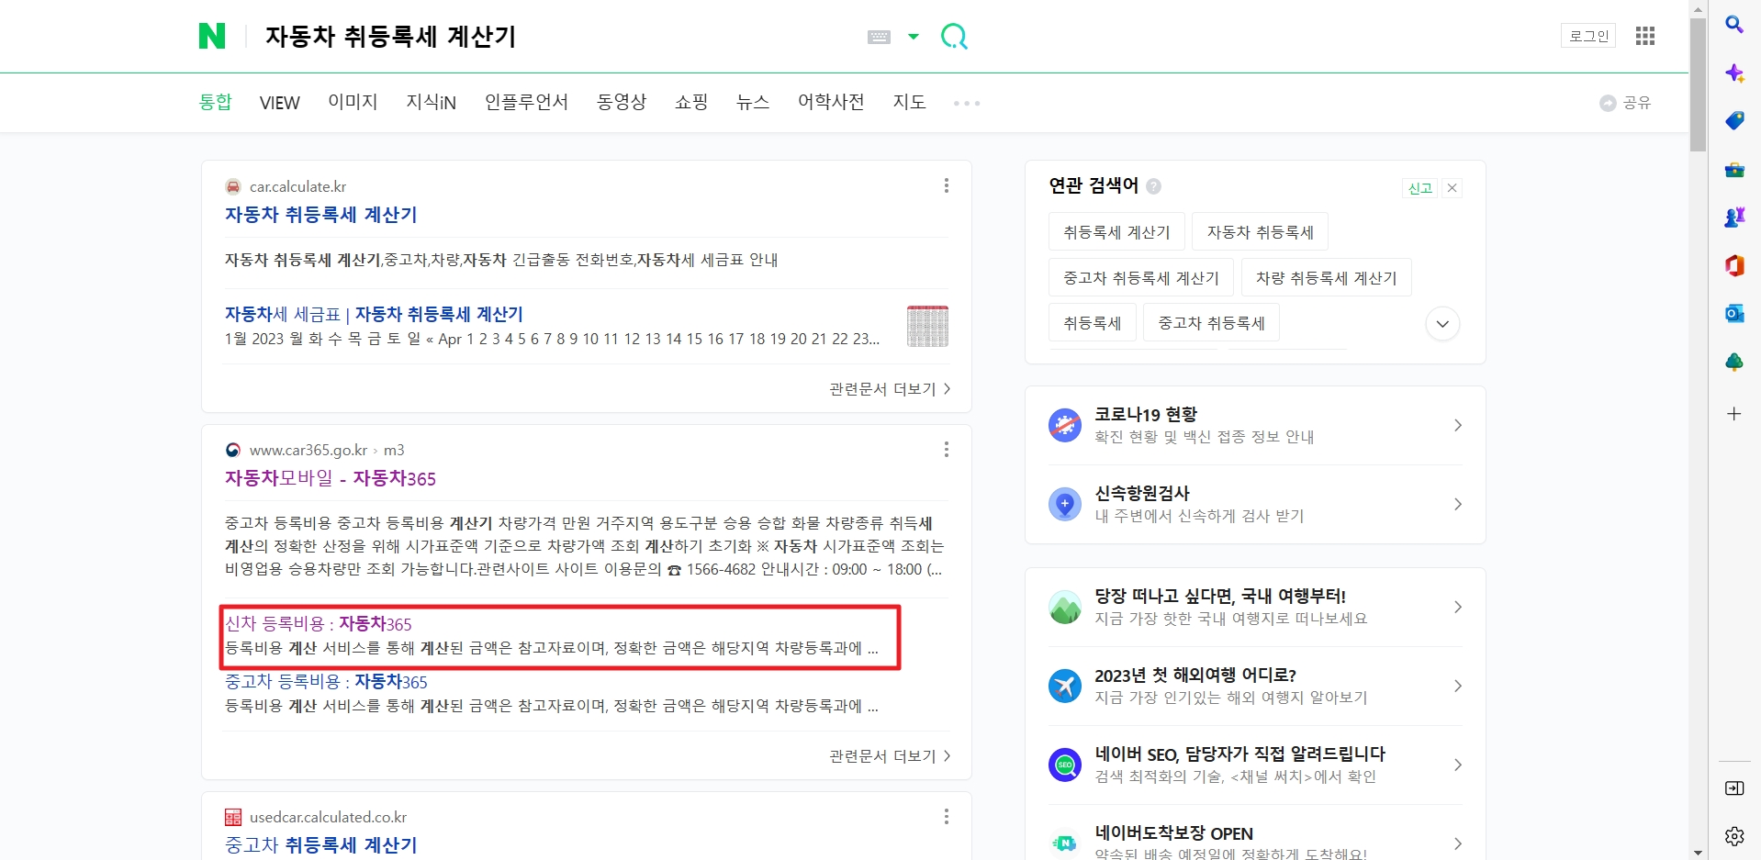This screenshot has height=860, width=1761.
Task: Select related search 중고차 취등록세
Action: coord(1211,323)
